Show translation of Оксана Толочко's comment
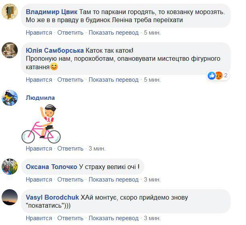Image resolution: width=246 pixels, height=225 pixels. point(113,179)
